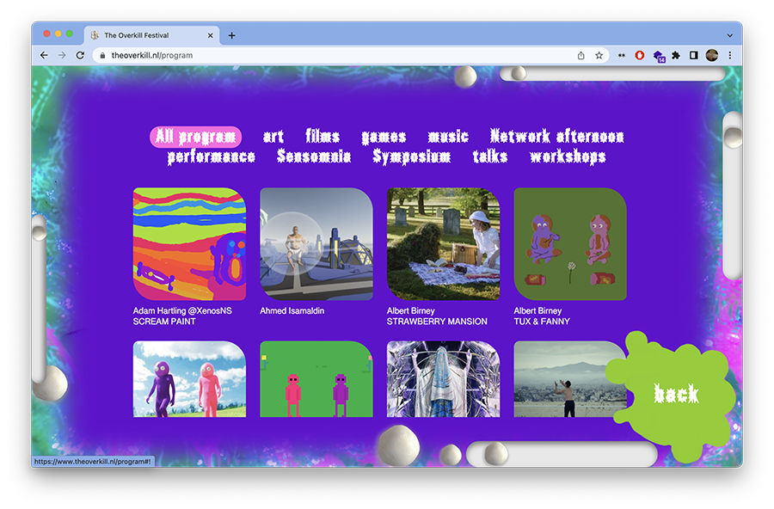Open the red Opera-style extension icon
Image resolution: width=774 pixels, height=509 pixels.
pos(640,55)
